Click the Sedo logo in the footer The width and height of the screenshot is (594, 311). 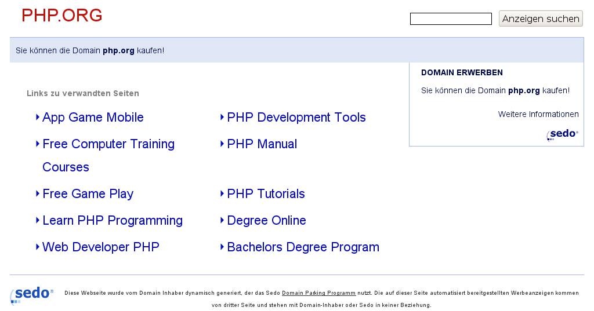(32, 294)
